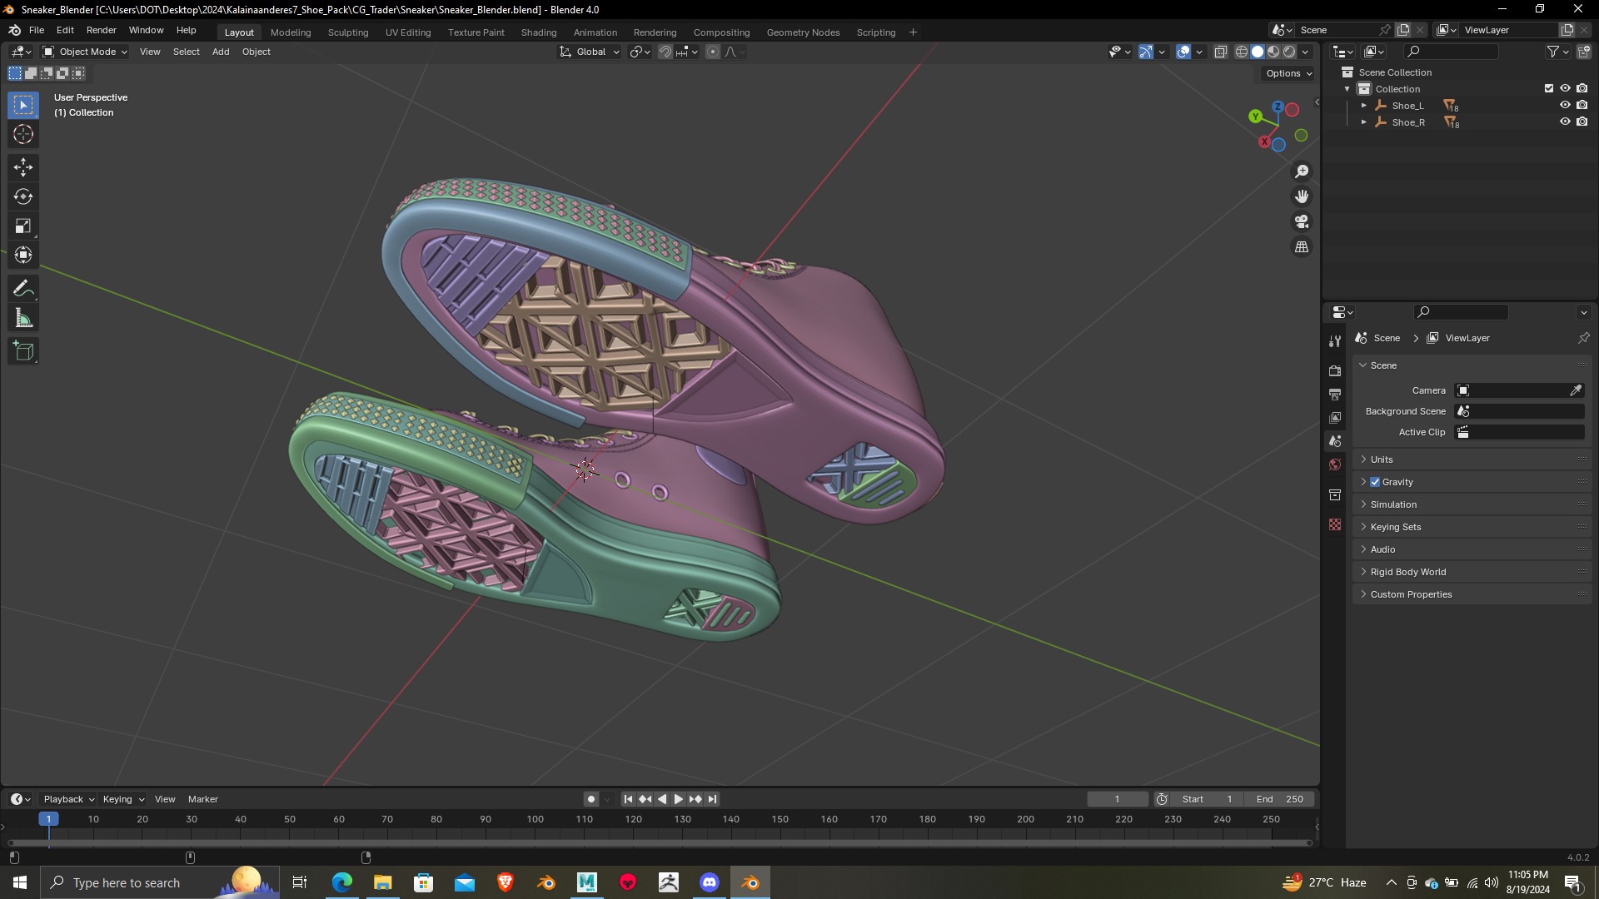Screen dimensions: 1599x899
Task: Jump to the start frame
Action: (x=629, y=799)
